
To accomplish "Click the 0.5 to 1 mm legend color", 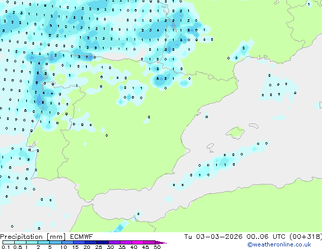I will tap(20, 242).
